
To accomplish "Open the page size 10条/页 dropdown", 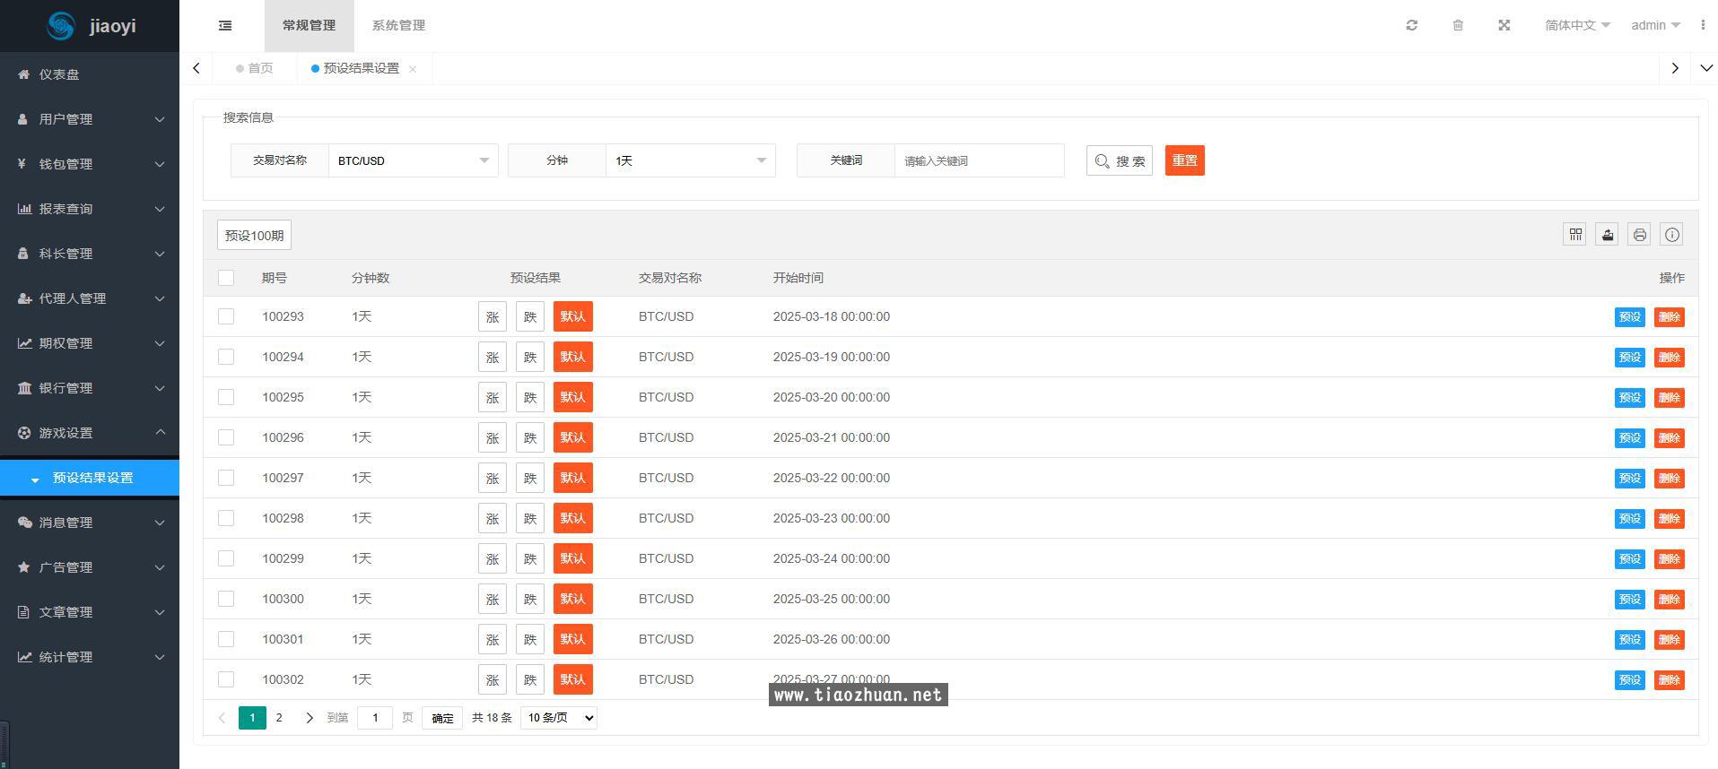I will coord(558,718).
